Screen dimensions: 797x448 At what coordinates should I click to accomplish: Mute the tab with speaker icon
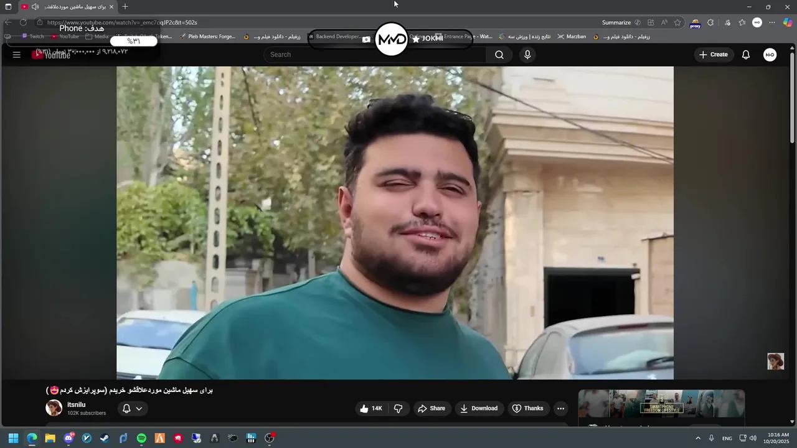[x=35, y=7]
